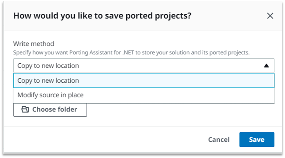Click the currently selected Write method value
Screen dimensions: 285x158
pyautogui.click(x=48, y=66)
